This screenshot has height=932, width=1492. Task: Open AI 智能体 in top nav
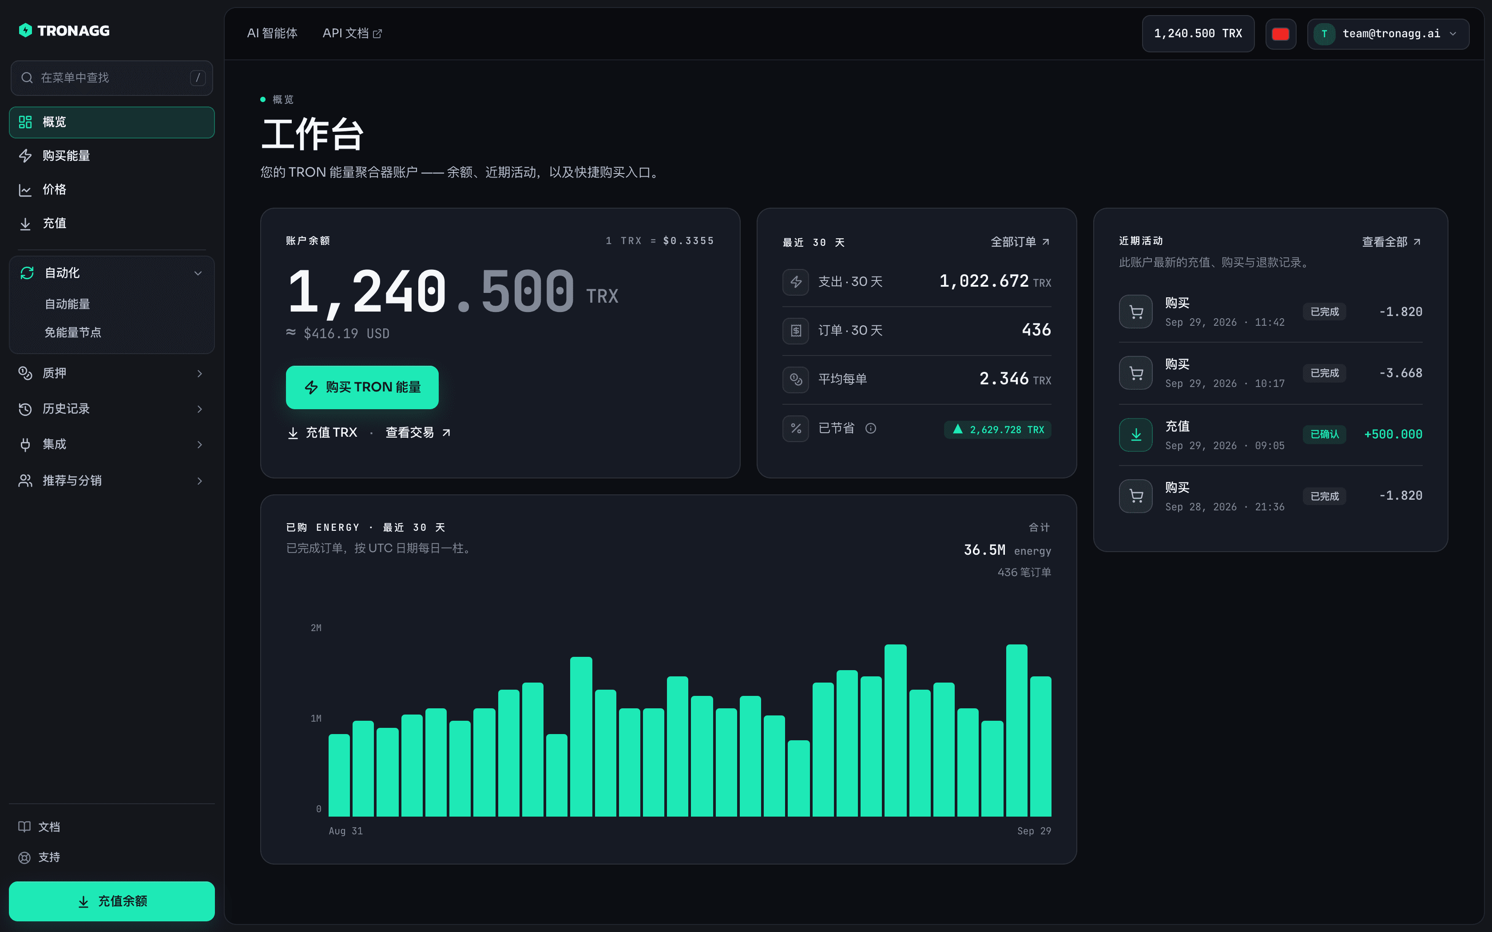[x=272, y=33]
